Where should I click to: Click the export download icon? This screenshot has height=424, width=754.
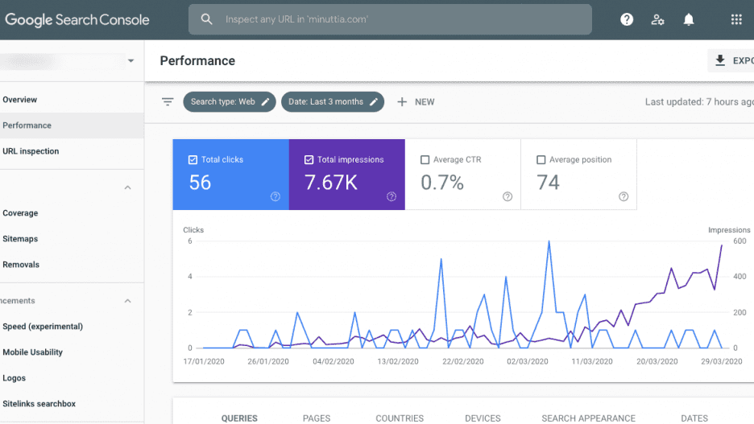[720, 60]
